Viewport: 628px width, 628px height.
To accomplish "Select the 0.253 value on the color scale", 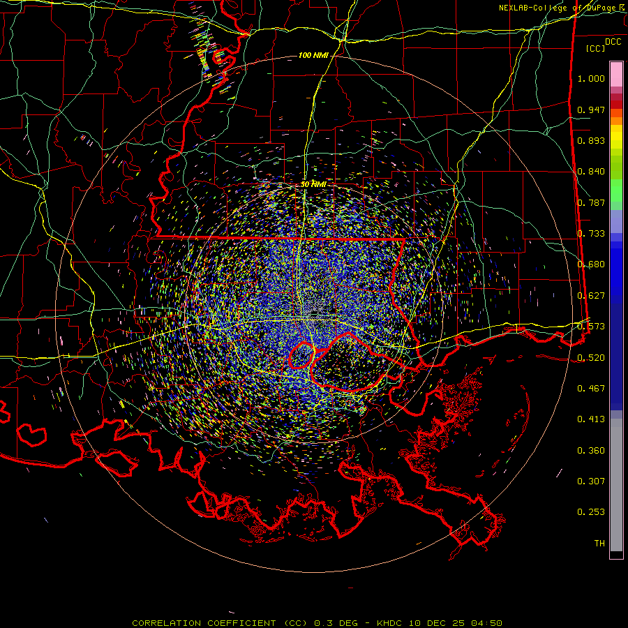I will click(x=591, y=512).
